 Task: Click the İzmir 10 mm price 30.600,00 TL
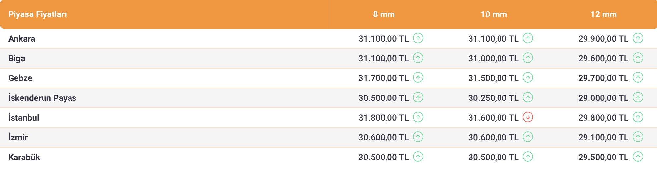493,137
